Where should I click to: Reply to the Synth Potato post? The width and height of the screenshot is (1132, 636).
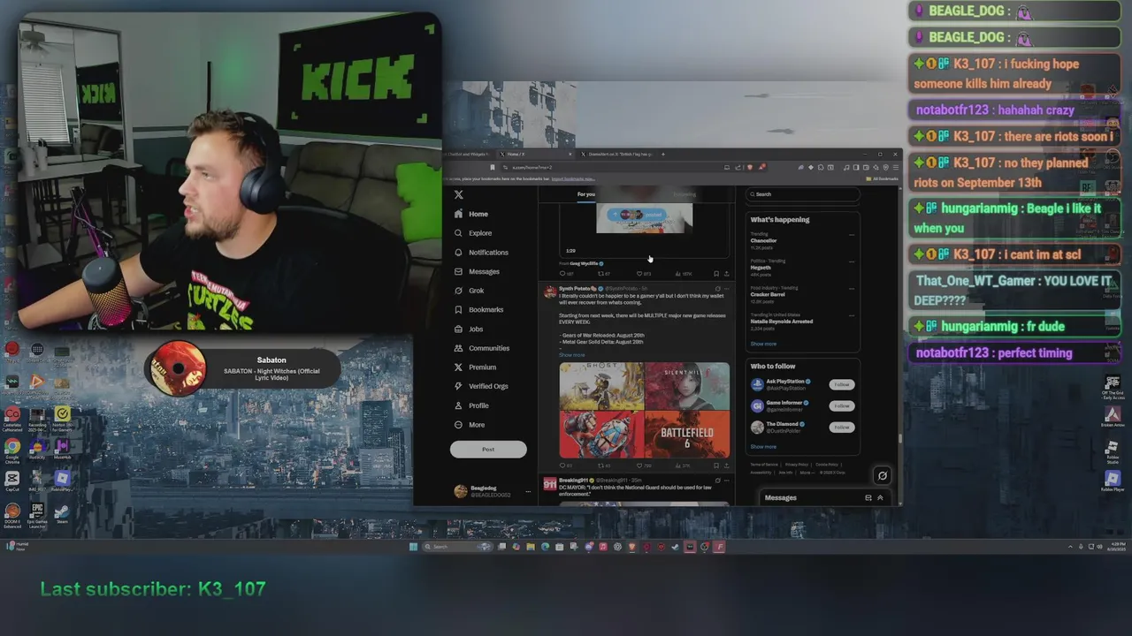click(x=562, y=466)
